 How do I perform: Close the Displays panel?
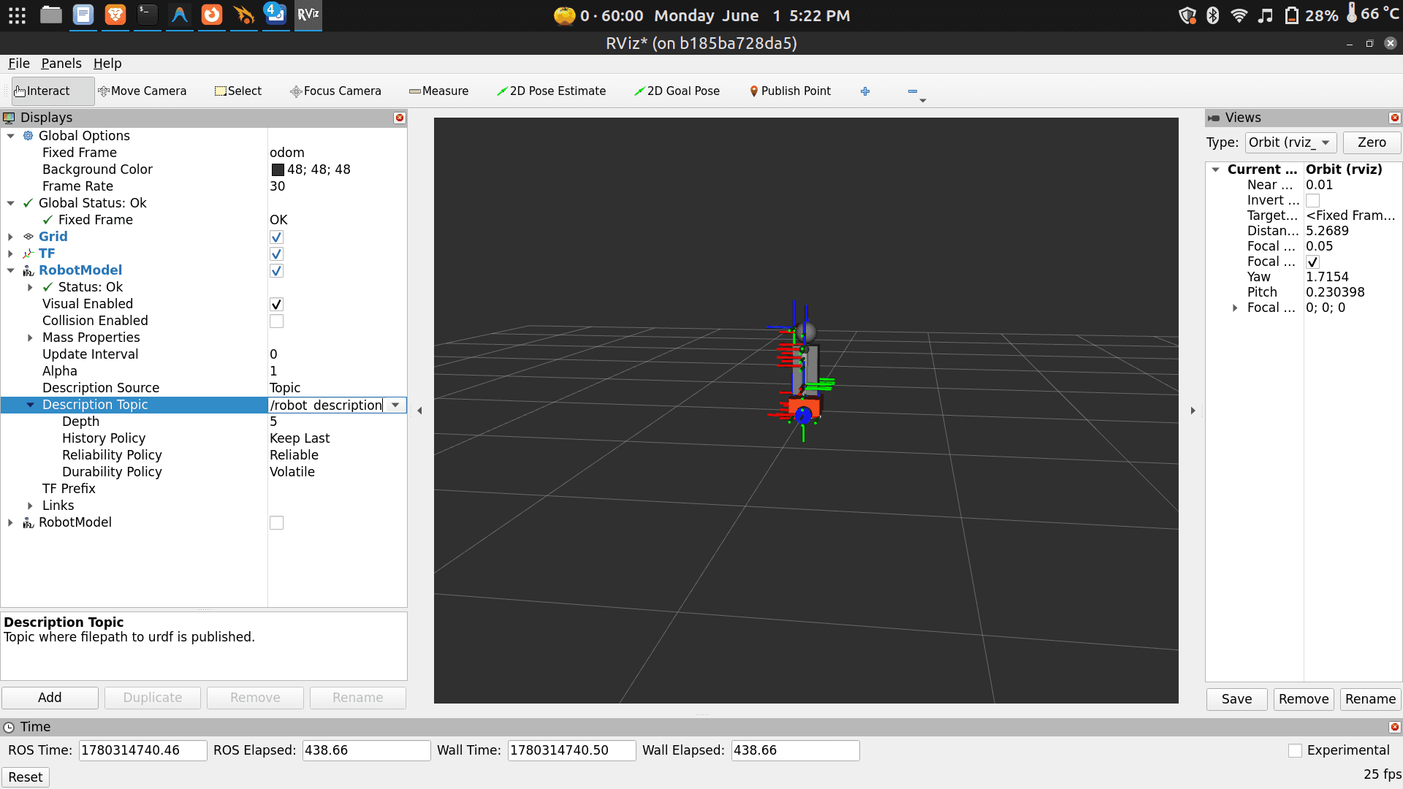point(400,118)
